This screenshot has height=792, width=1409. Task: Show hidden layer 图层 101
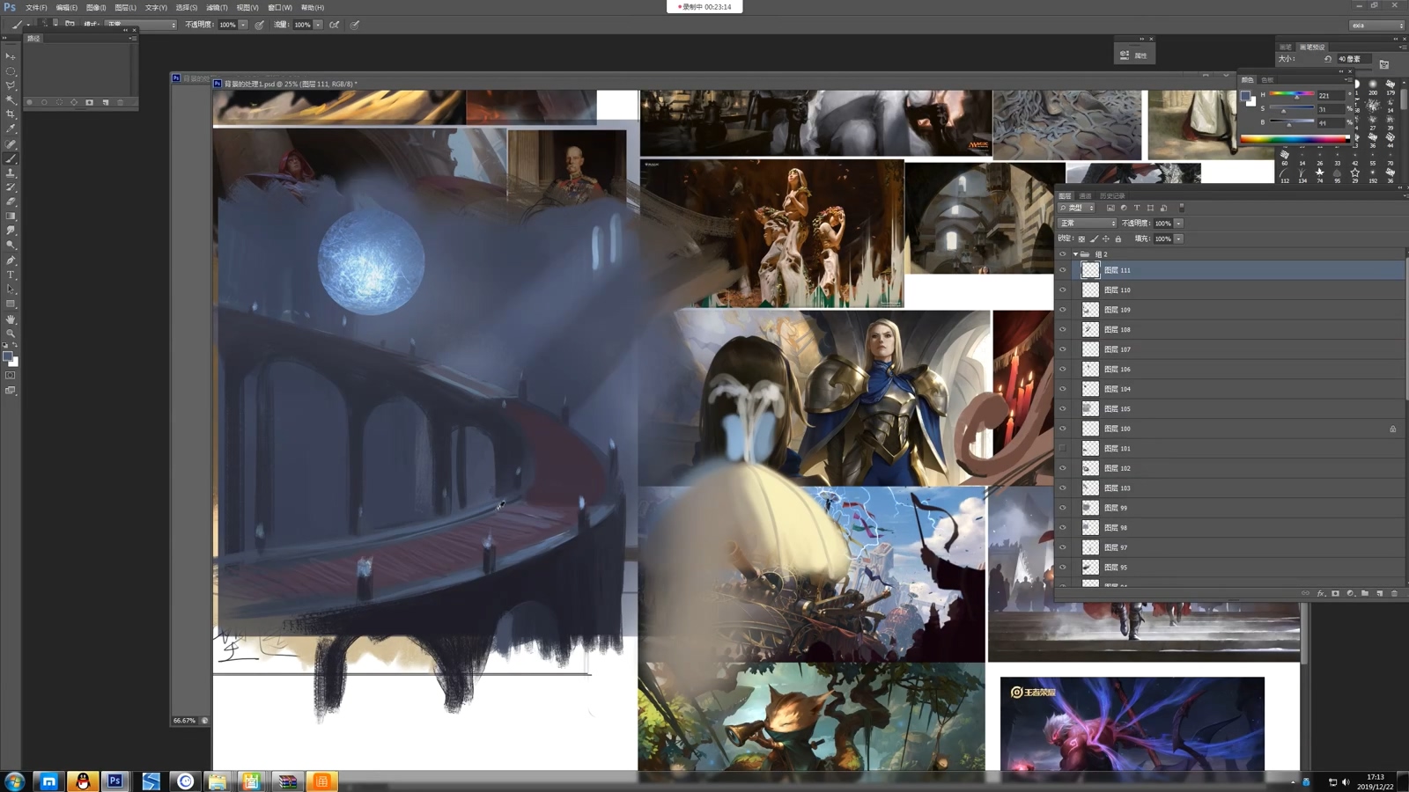[x=1063, y=449]
